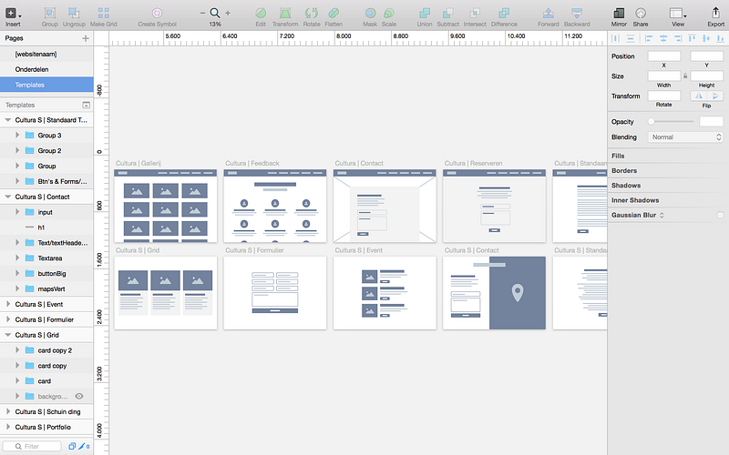Zoom in with the plus button

coord(228,13)
